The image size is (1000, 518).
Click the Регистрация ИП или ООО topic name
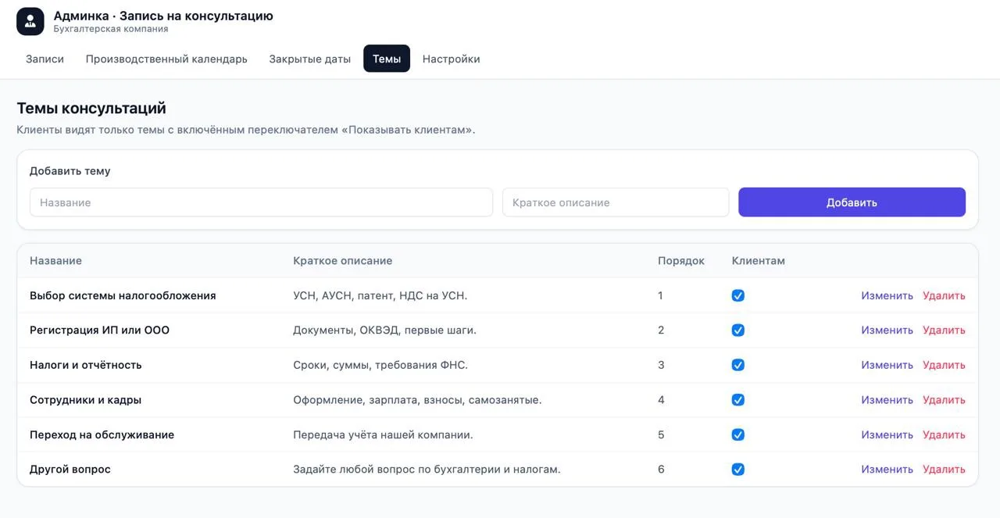point(99,330)
